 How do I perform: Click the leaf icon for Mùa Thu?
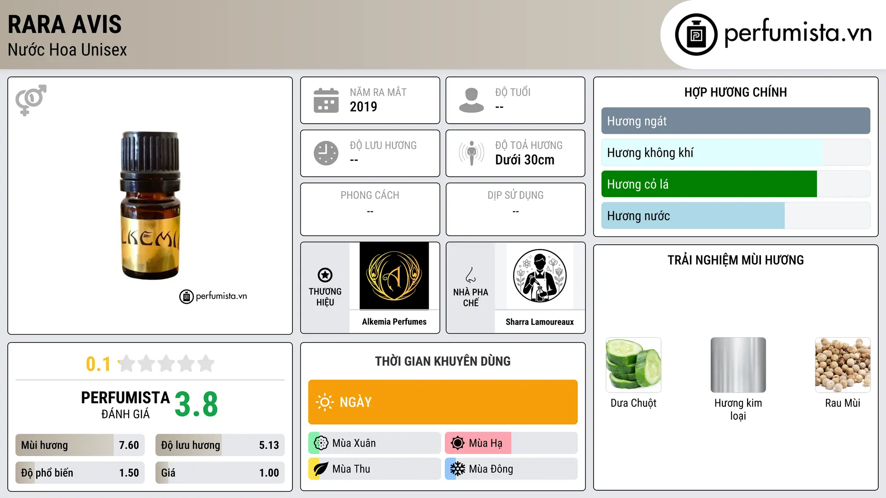321,469
